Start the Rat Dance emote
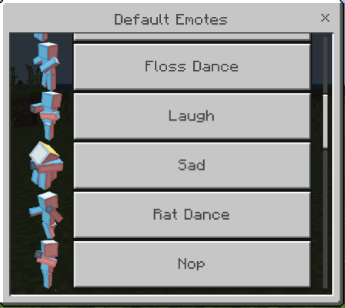This screenshot has width=345, height=308. click(x=192, y=214)
